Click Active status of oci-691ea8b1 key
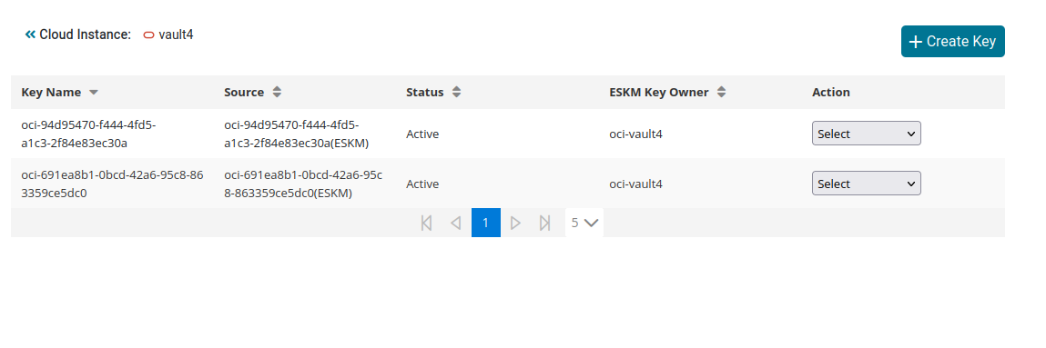 tap(422, 184)
